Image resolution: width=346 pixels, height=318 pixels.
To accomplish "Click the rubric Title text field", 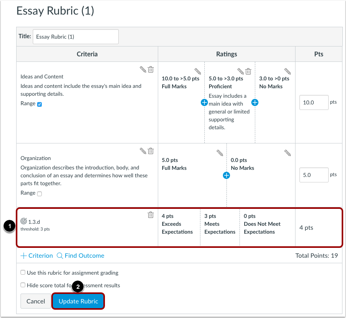I will click(x=75, y=37).
